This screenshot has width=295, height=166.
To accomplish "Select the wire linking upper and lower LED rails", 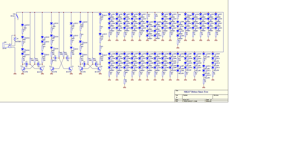I will point(223,32).
